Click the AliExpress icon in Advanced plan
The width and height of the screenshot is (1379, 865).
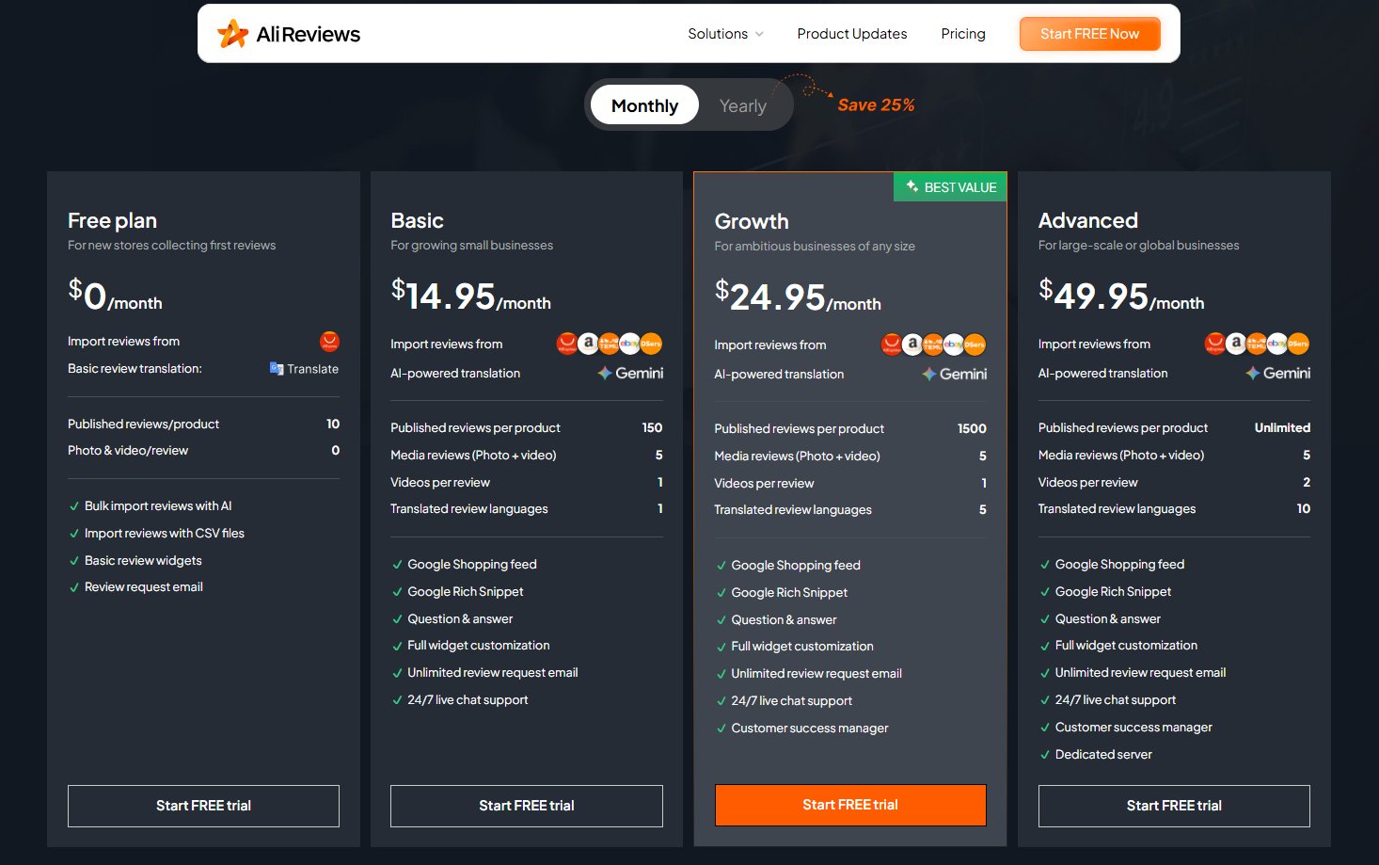[x=1215, y=344]
